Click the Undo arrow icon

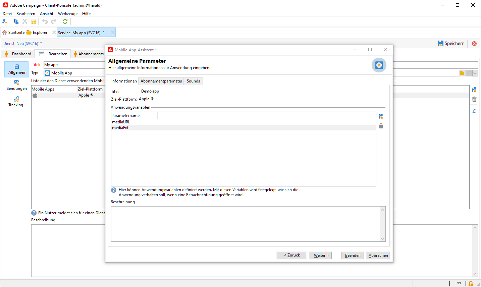pyautogui.click(x=45, y=21)
